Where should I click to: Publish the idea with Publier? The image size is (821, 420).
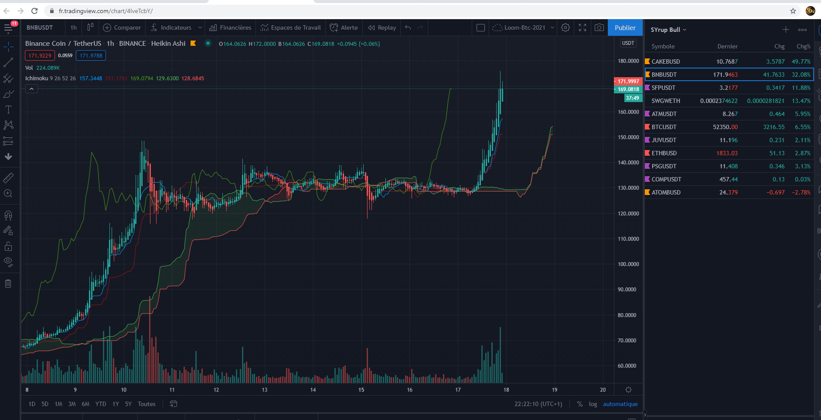pos(625,27)
